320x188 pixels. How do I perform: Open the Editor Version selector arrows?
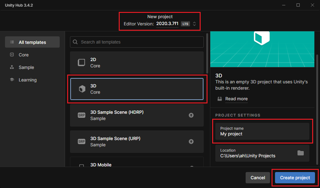tap(194, 24)
